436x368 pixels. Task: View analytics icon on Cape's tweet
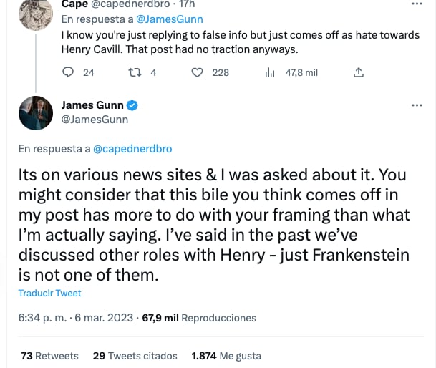[x=271, y=72]
